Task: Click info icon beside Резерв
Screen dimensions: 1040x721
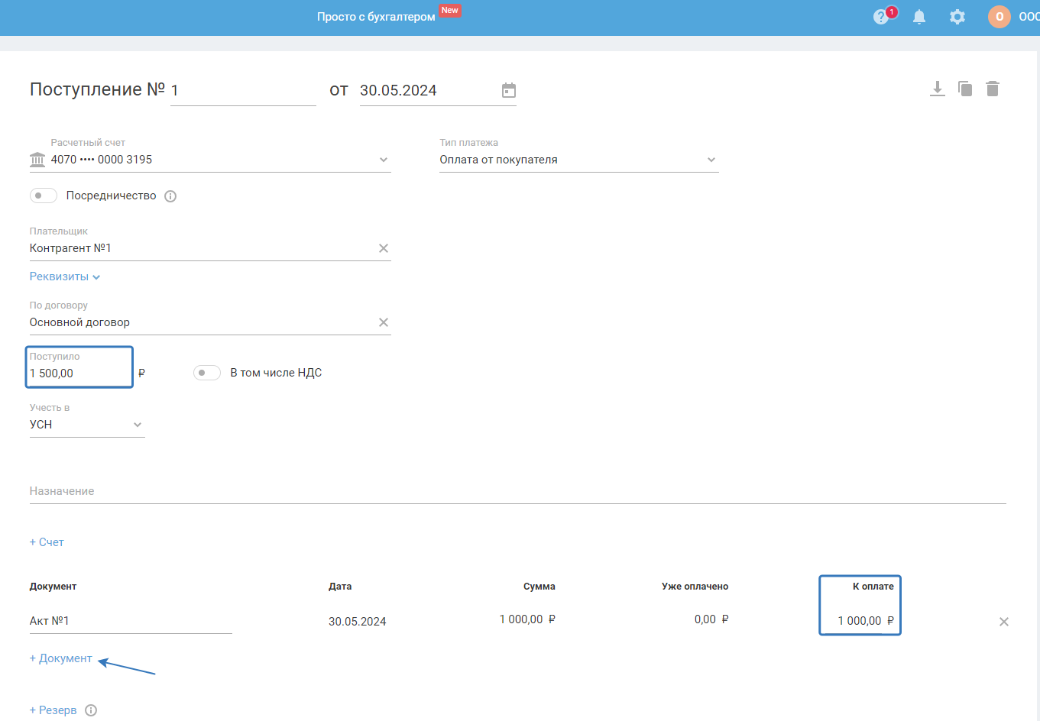Action: click(x=91, y=710)
